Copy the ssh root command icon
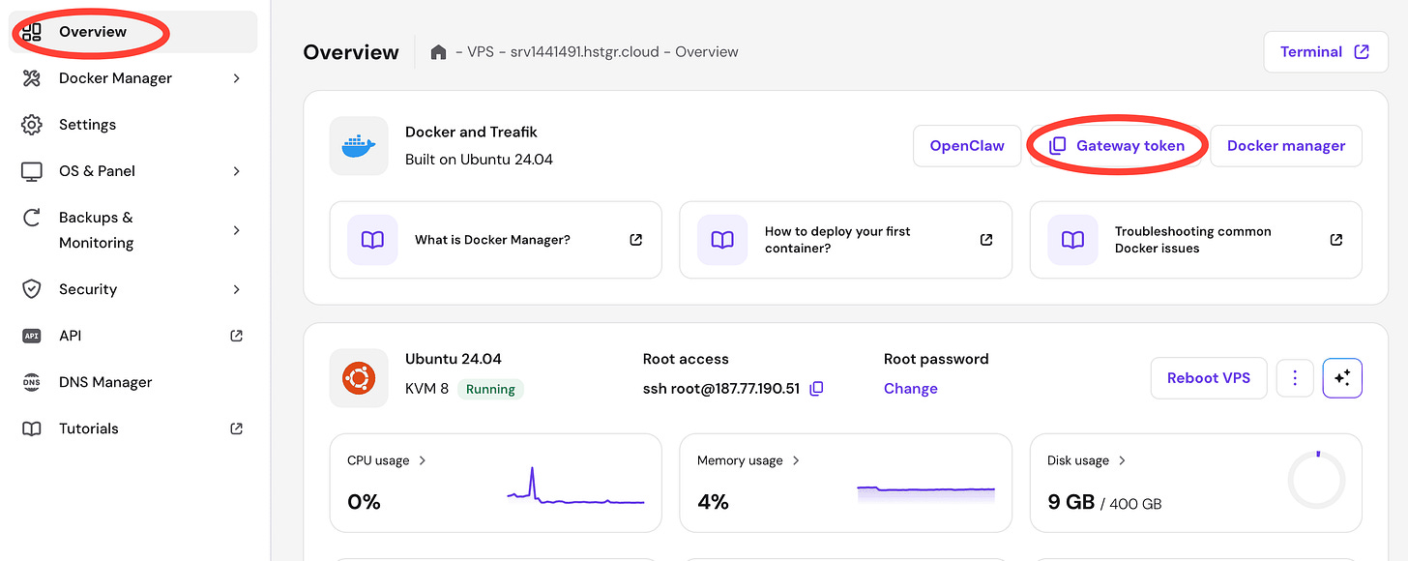1408x561 pixels. coord(816,389)
